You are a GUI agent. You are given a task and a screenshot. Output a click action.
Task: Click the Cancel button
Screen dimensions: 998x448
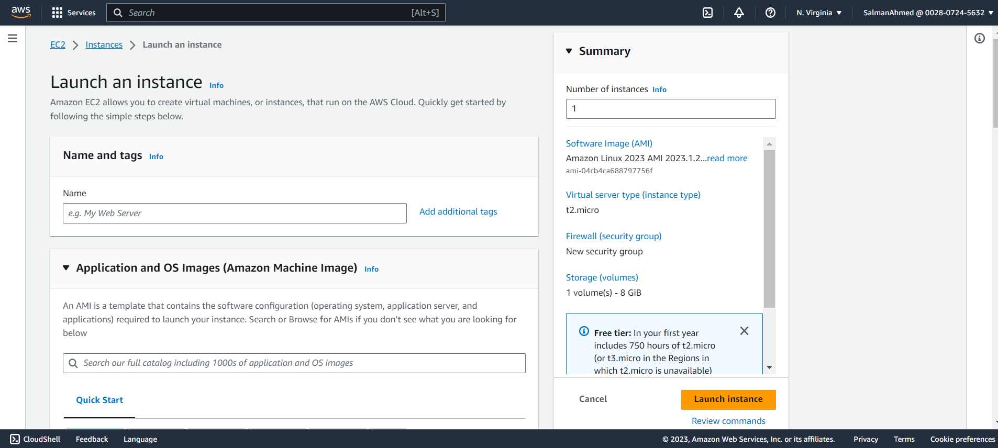click(593, 399)
